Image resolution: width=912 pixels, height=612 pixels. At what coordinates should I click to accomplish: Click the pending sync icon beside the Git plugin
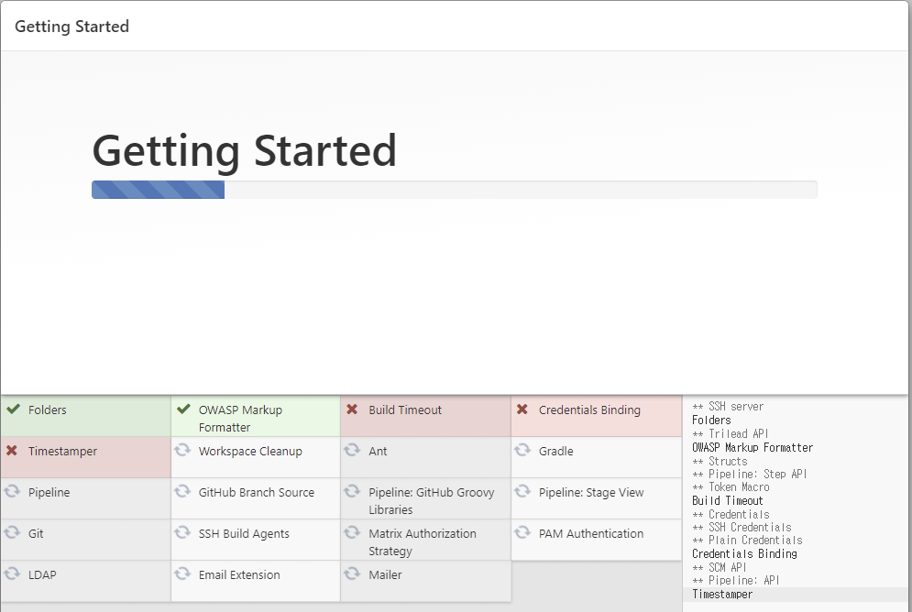[x=12, y=532]
